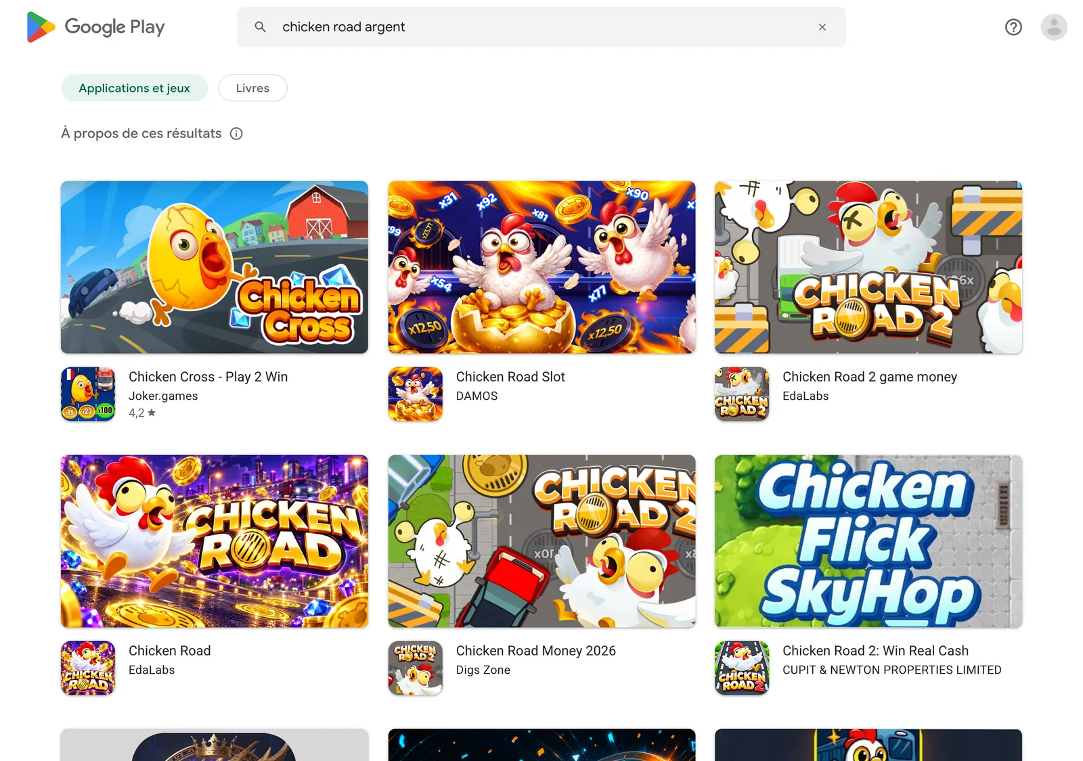Click the Digs Zone developer name
Image resolution: width=1083 pixels, height=761 pixels.
click(x=483, y=670)
